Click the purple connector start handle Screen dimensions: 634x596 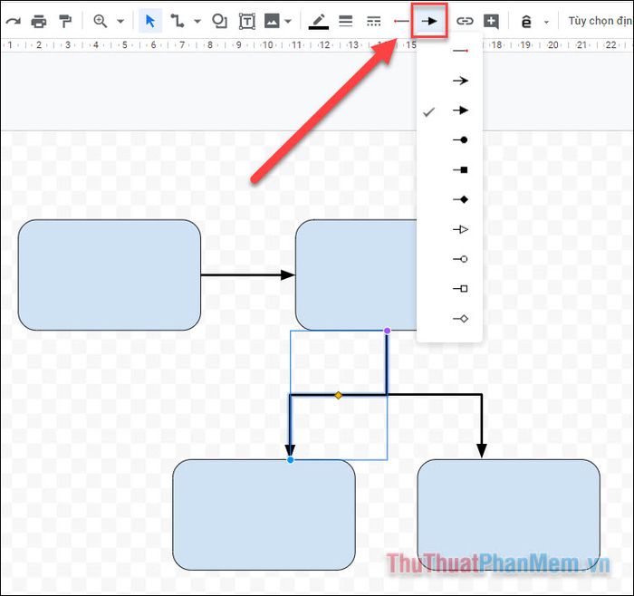388,331
